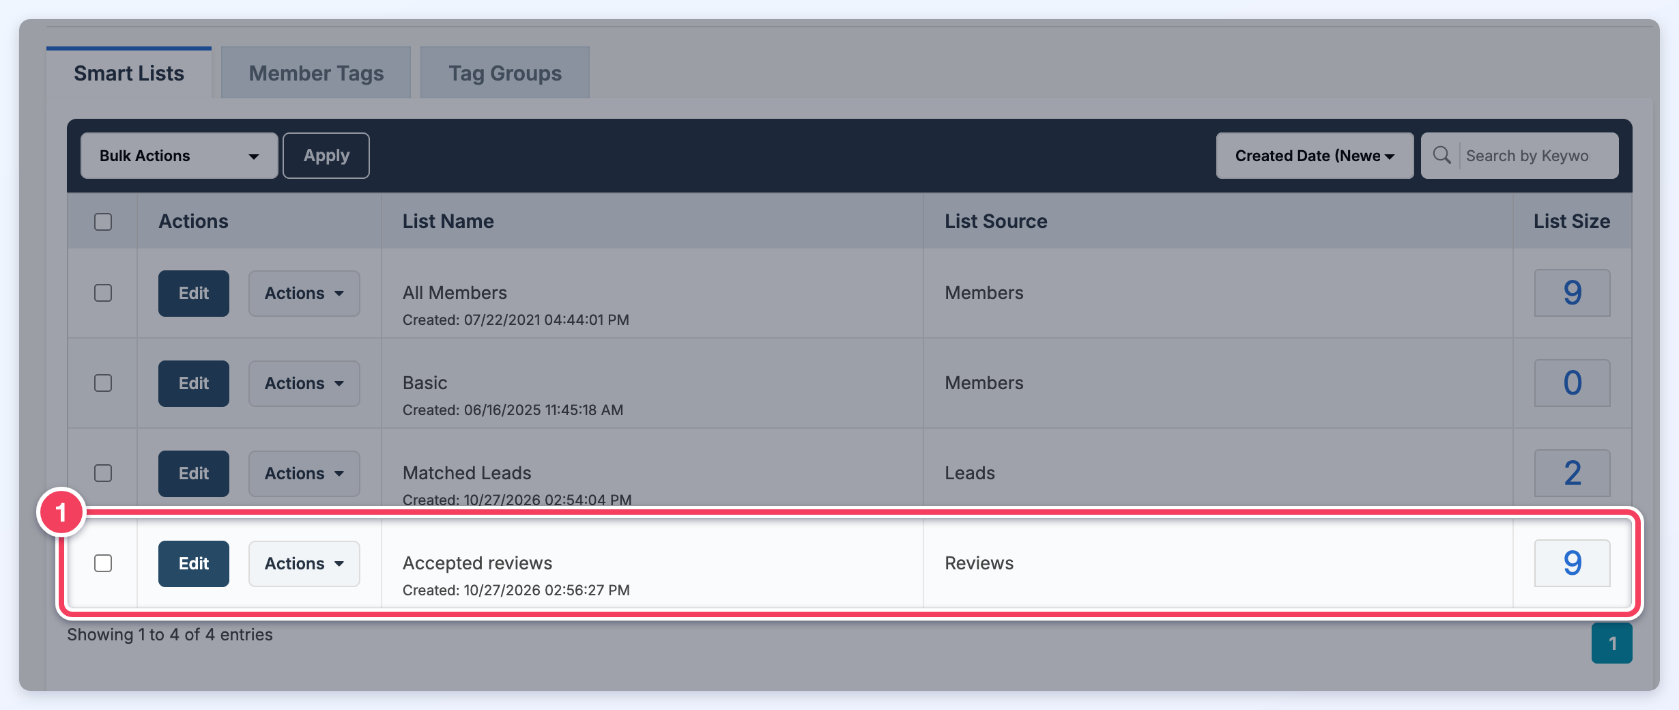Edit the Basic list
This screenshot has height=710, width=1679.
194,383
